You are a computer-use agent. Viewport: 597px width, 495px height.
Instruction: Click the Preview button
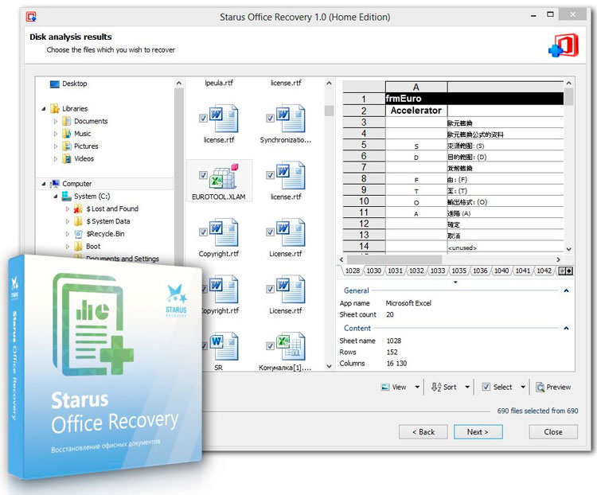coord(553,388)
